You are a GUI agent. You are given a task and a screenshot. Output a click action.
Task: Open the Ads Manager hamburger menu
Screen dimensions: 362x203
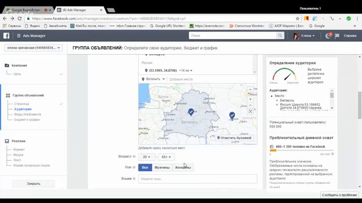tap(19, 36)
